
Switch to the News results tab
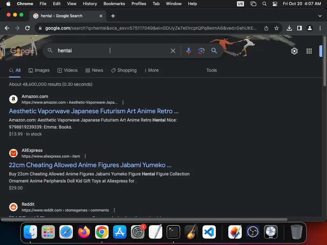(x=95, y=71)
